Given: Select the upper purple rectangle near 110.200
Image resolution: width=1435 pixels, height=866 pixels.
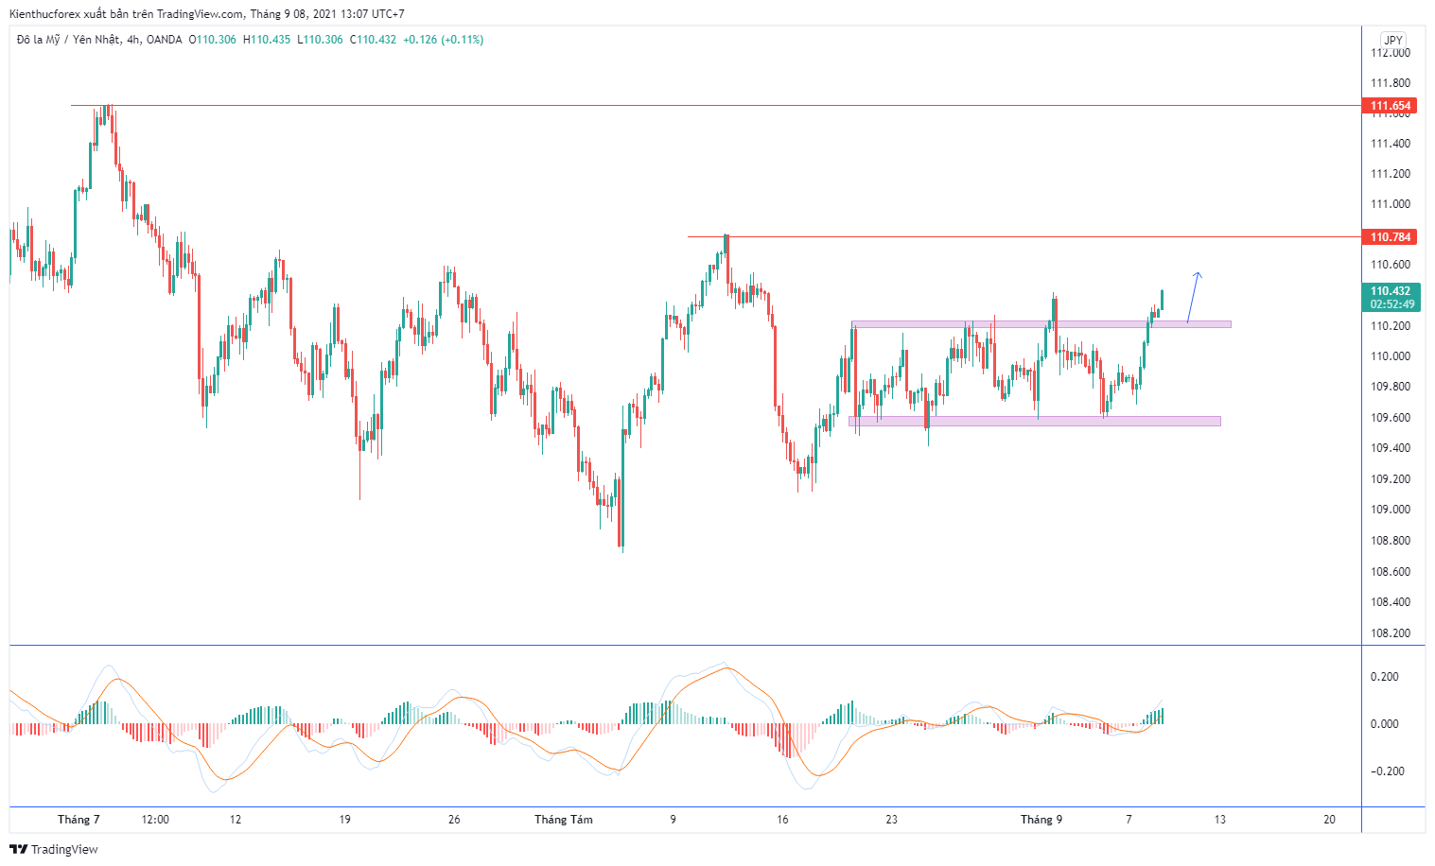Looking at the screenshot, I should coord(1041,324).
